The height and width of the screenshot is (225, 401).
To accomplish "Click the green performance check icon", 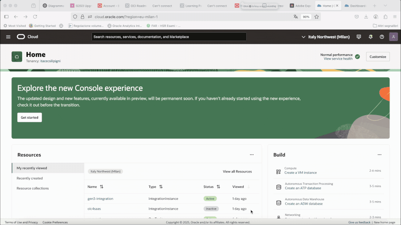I will coord(358,56).
